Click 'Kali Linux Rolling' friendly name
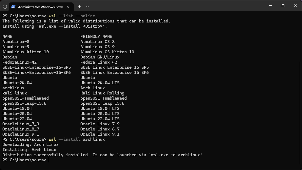 pos(102,93)
